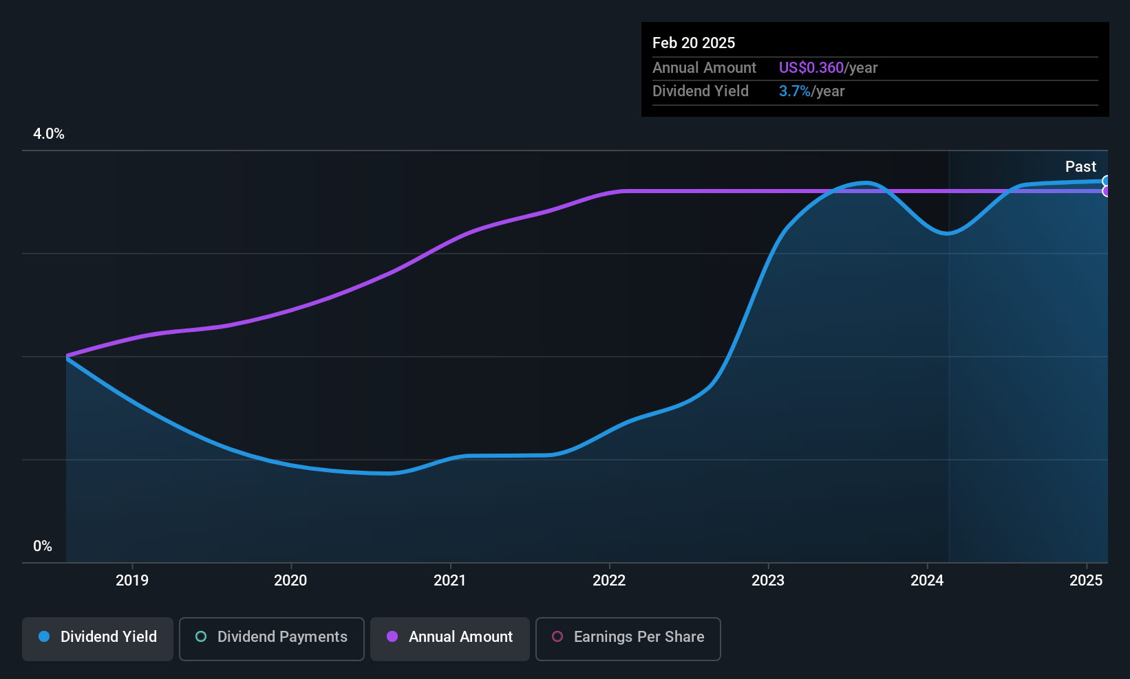Select the 2023 x-axis label
This screenshot has height=679, width=1130.
[768, 581]
